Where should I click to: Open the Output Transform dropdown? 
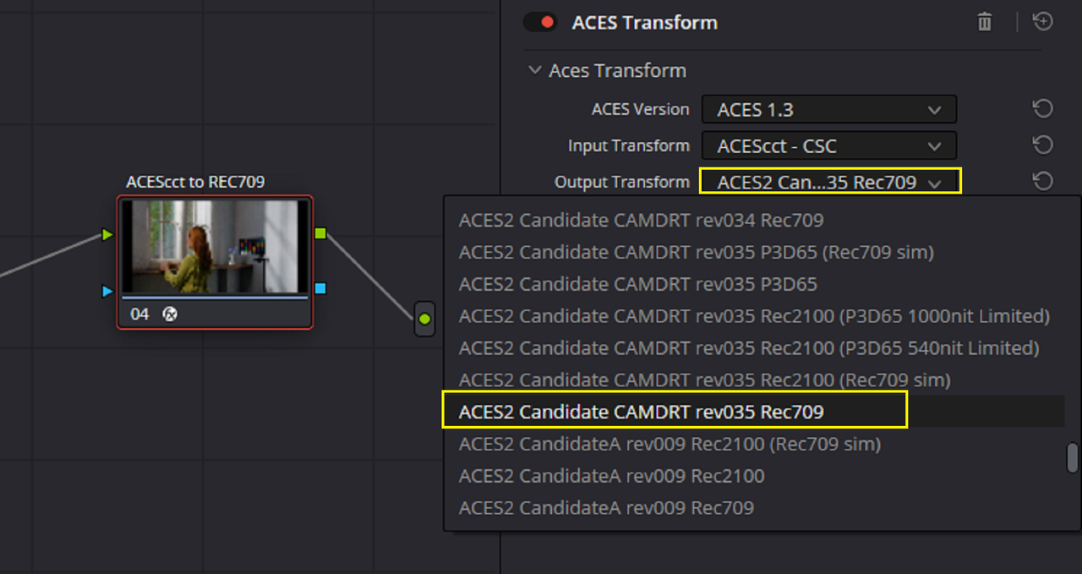tap(829, 182)
